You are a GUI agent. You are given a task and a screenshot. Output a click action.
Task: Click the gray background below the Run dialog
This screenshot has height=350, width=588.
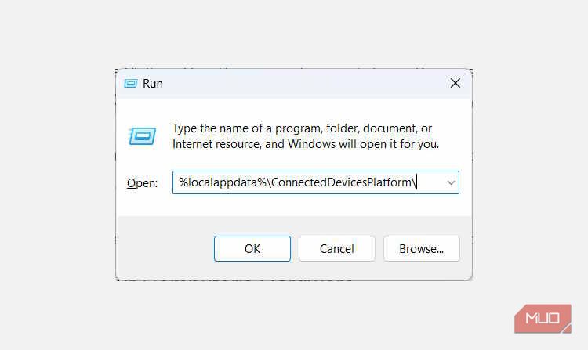[x=294, y=313]
